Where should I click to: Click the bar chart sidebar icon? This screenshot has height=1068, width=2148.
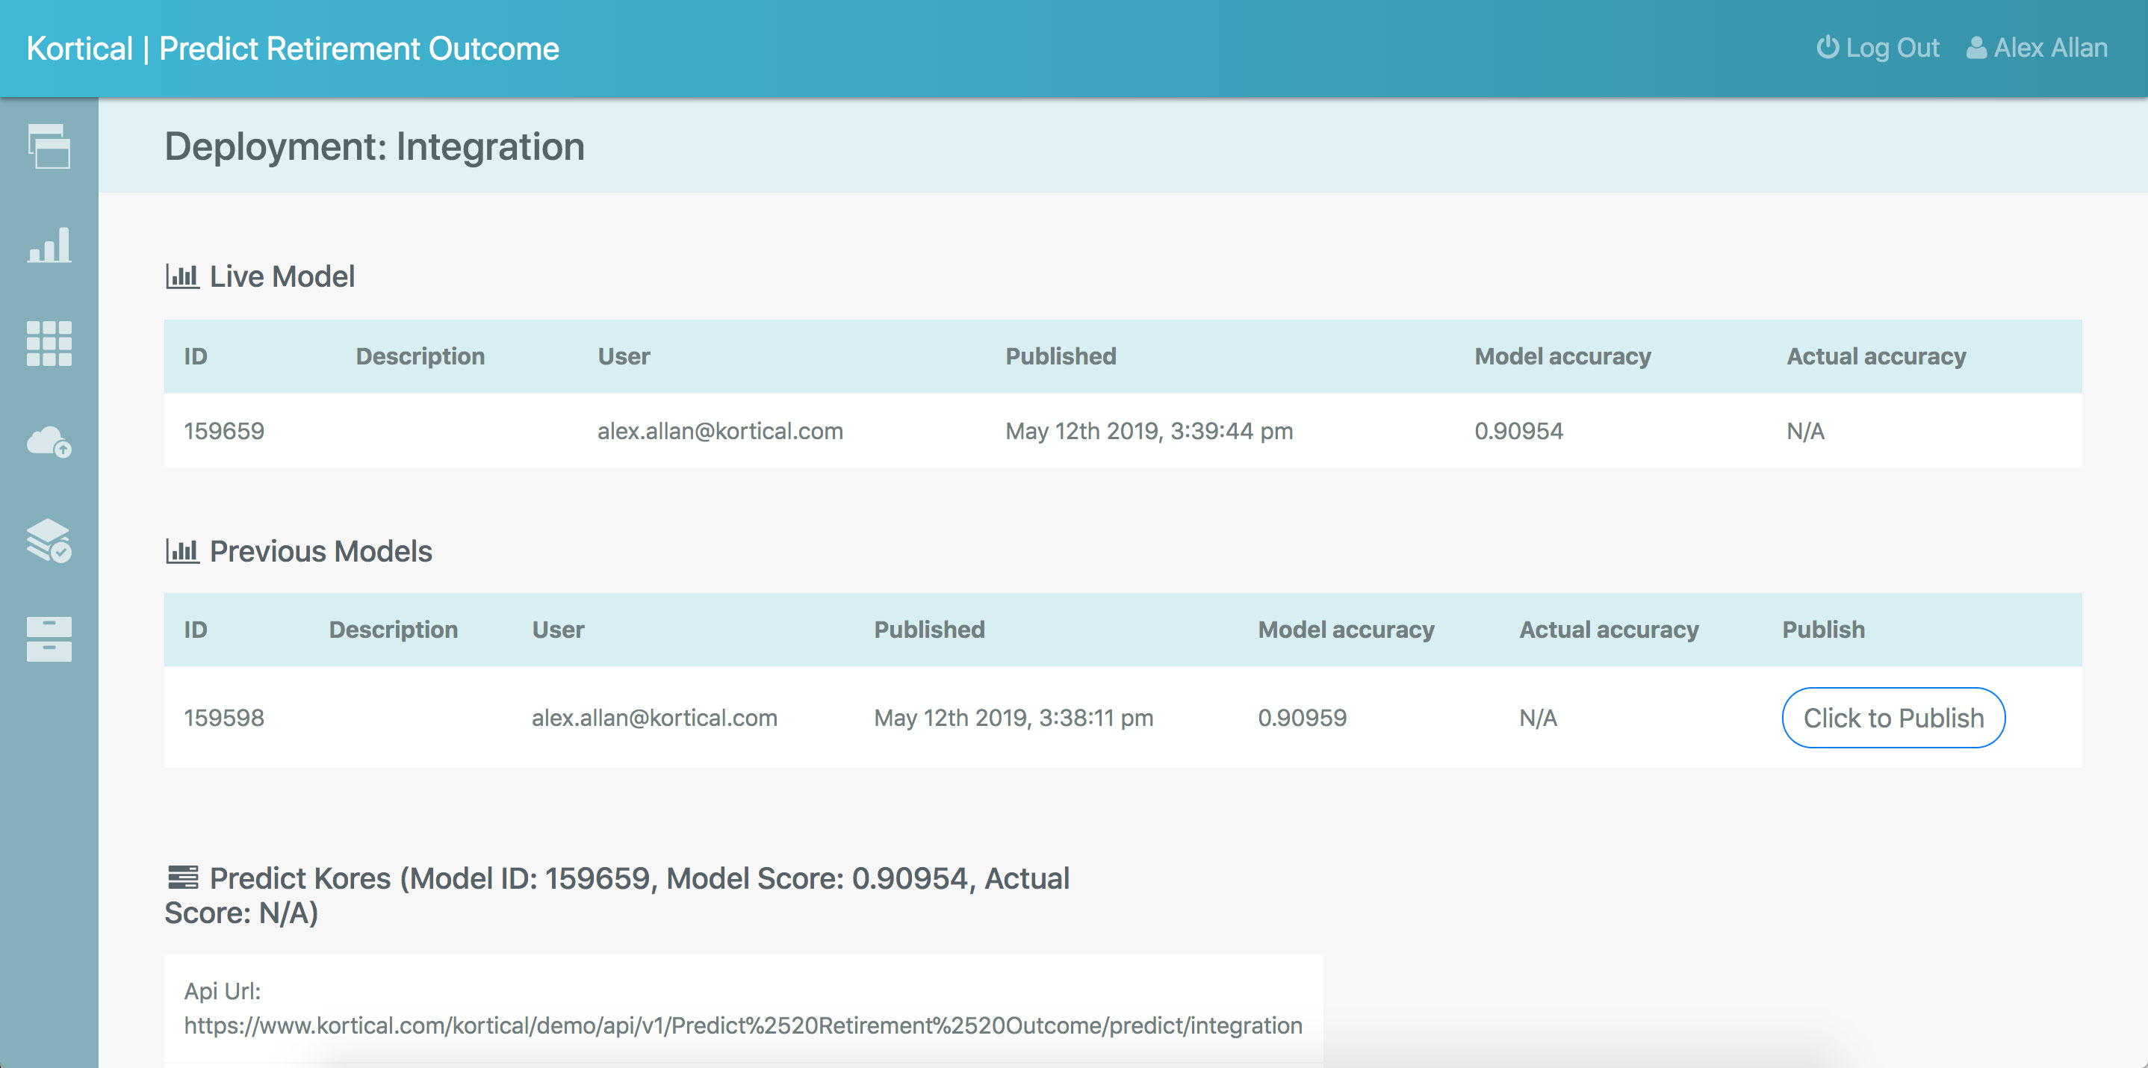point(49,245)
